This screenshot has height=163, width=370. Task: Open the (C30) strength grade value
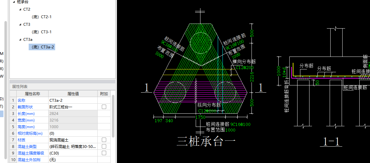point(73,153)
